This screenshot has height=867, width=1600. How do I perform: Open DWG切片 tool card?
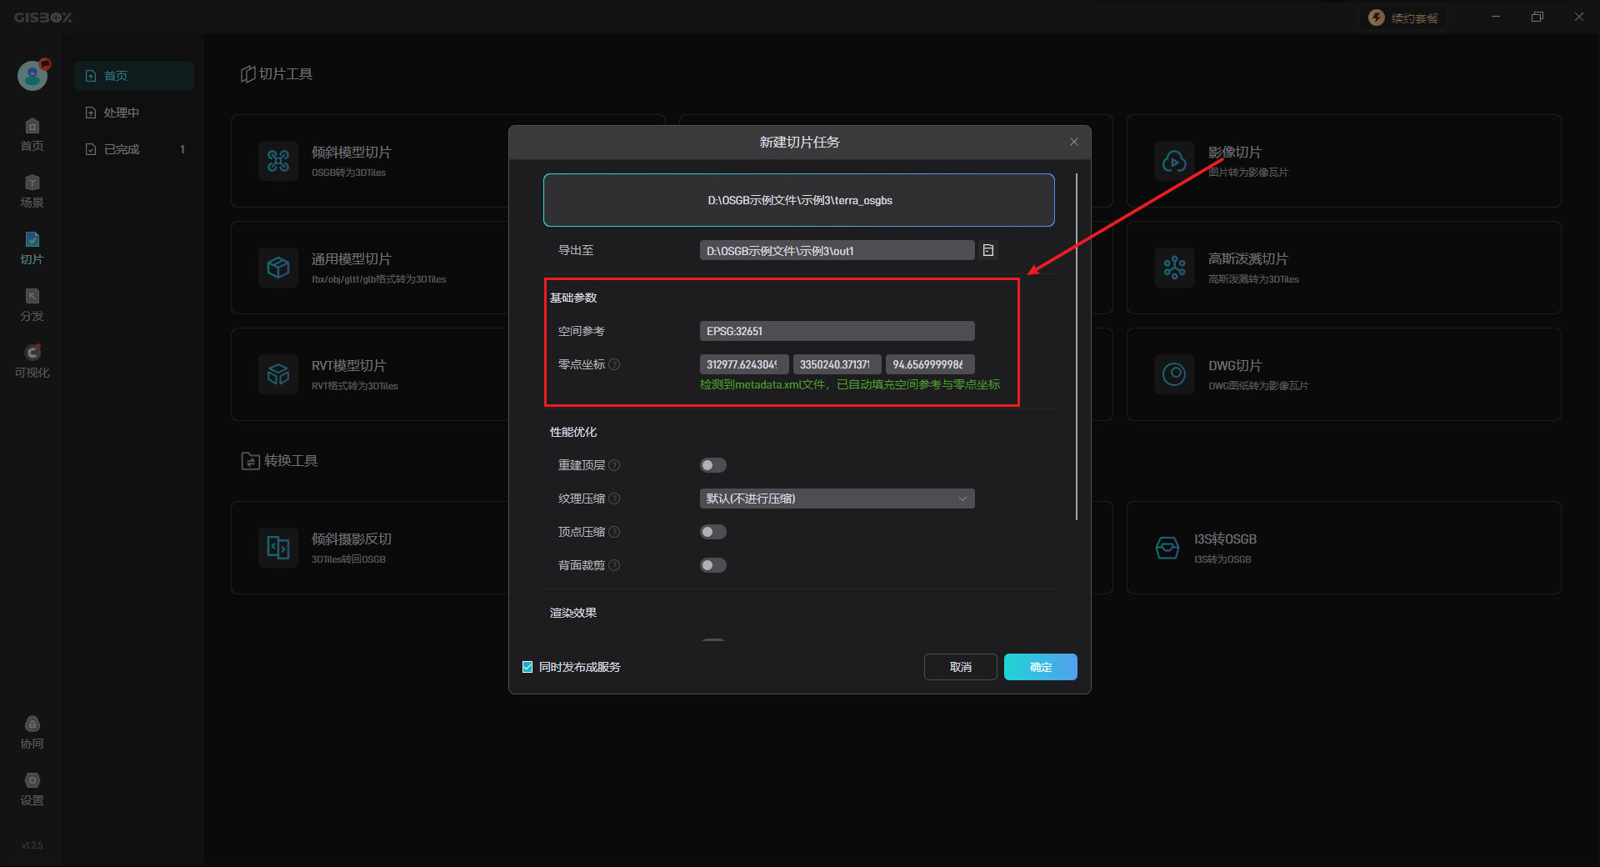tap(1343, 374)
